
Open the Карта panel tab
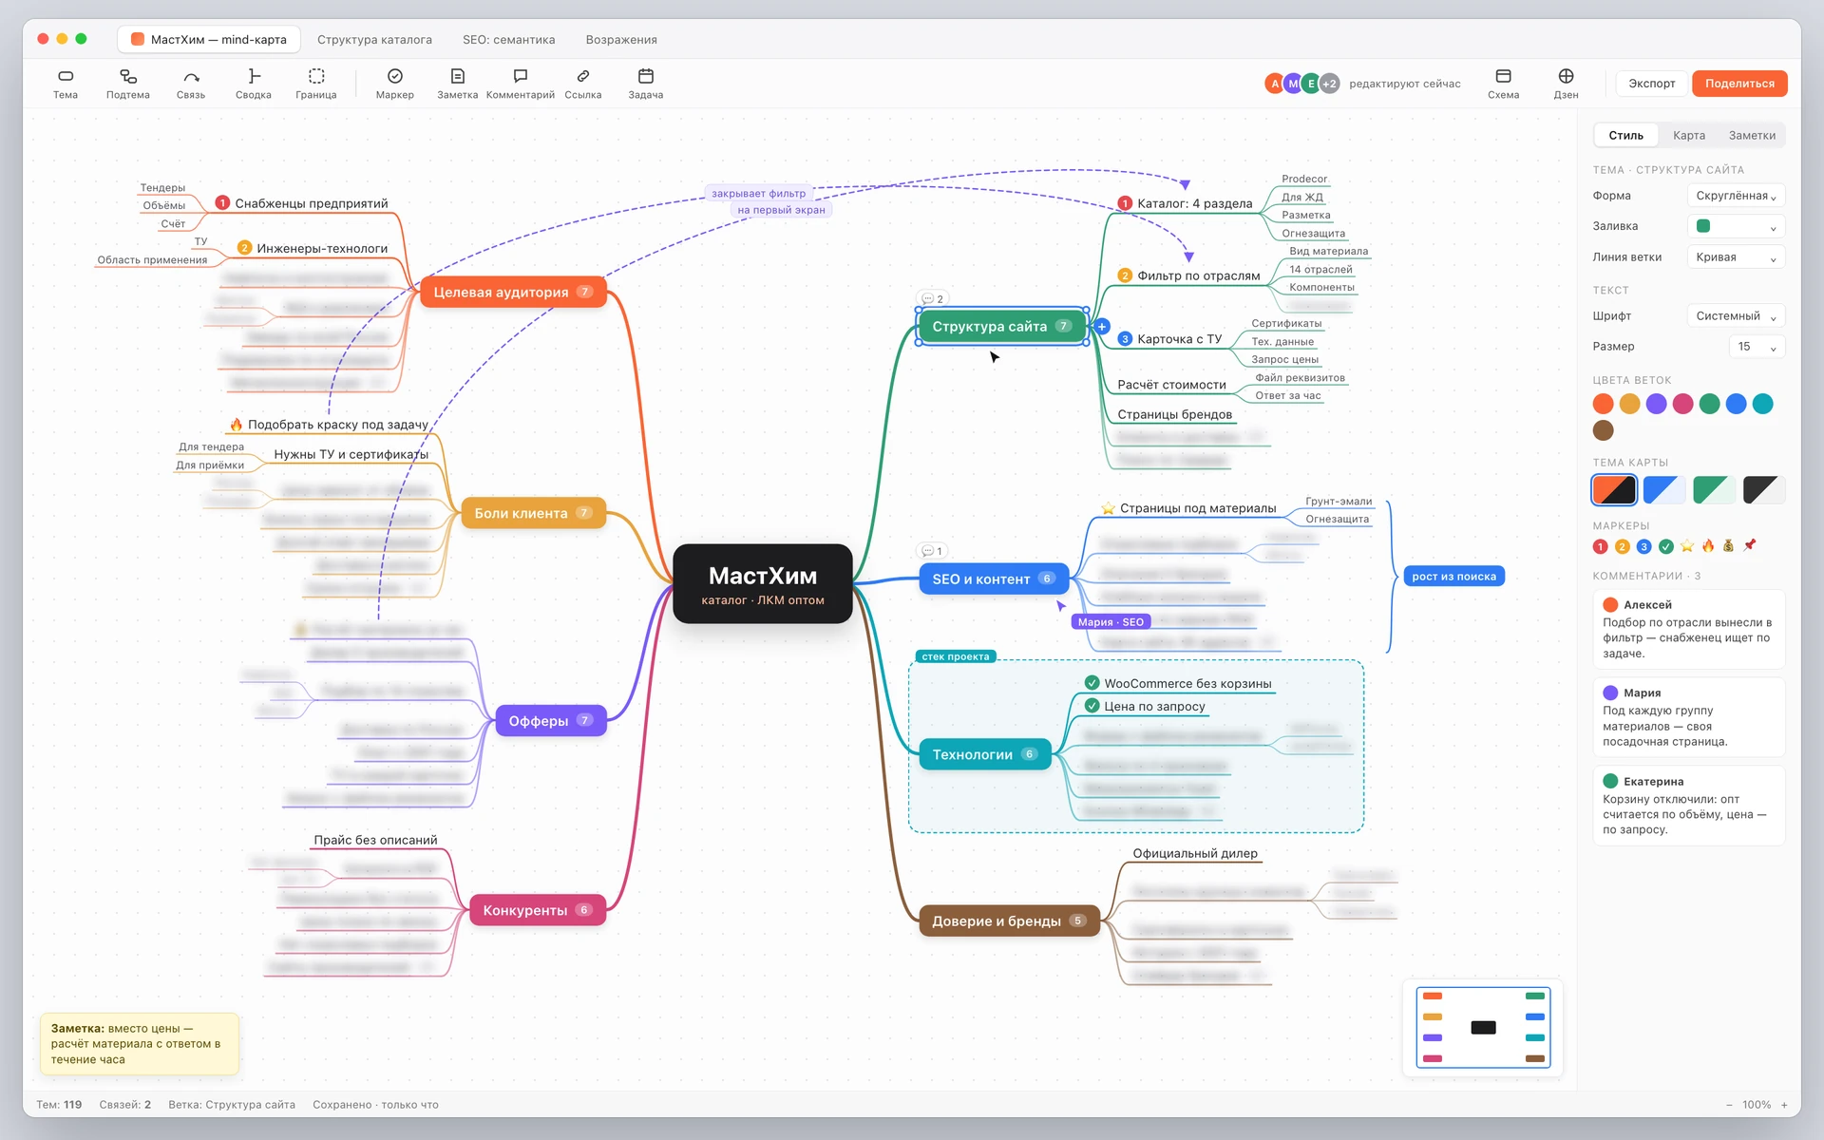(x=1688, y=136)
